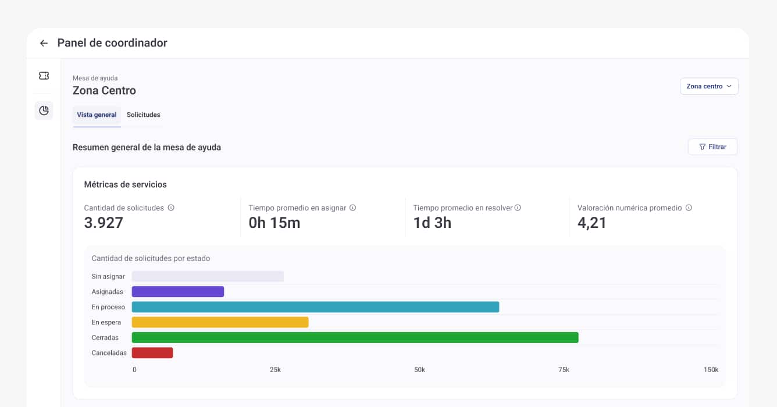The height and width of the screenshot is (407, 777).
Task: Click the funnel icon in Filtrar button
Action: pos(702,147)
